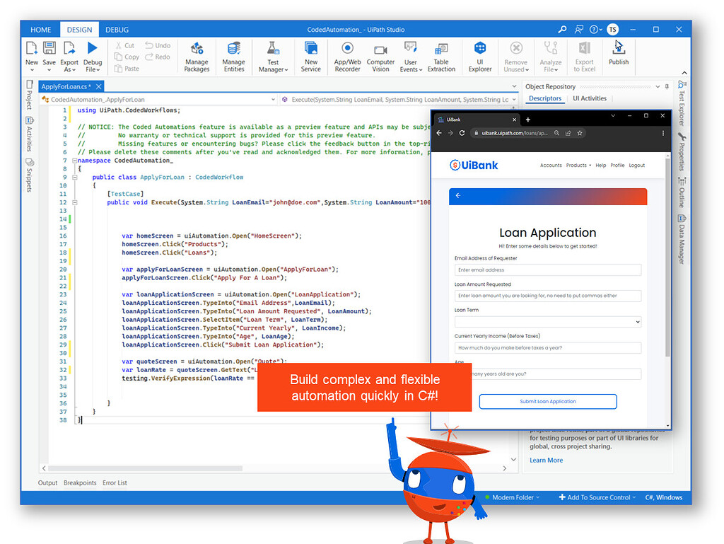
Task: Collapse the namespace code block
Action: click(74, 161)
